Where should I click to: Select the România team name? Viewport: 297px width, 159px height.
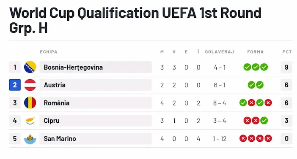56,103
